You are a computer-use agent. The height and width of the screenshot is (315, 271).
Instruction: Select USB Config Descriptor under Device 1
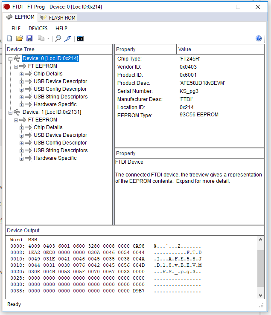(60, 143)
